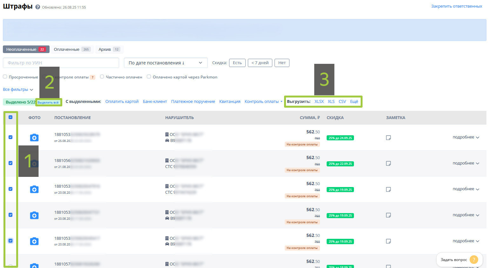489x268 pixels.
Task: Toggle select-all checkbox in table header
Action: coord(10,117)
